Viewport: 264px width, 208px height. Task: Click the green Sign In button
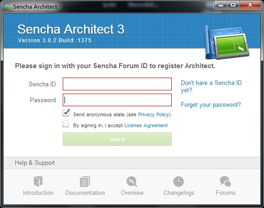point(117,139)
